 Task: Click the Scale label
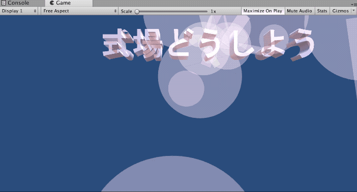click(126, 11)
